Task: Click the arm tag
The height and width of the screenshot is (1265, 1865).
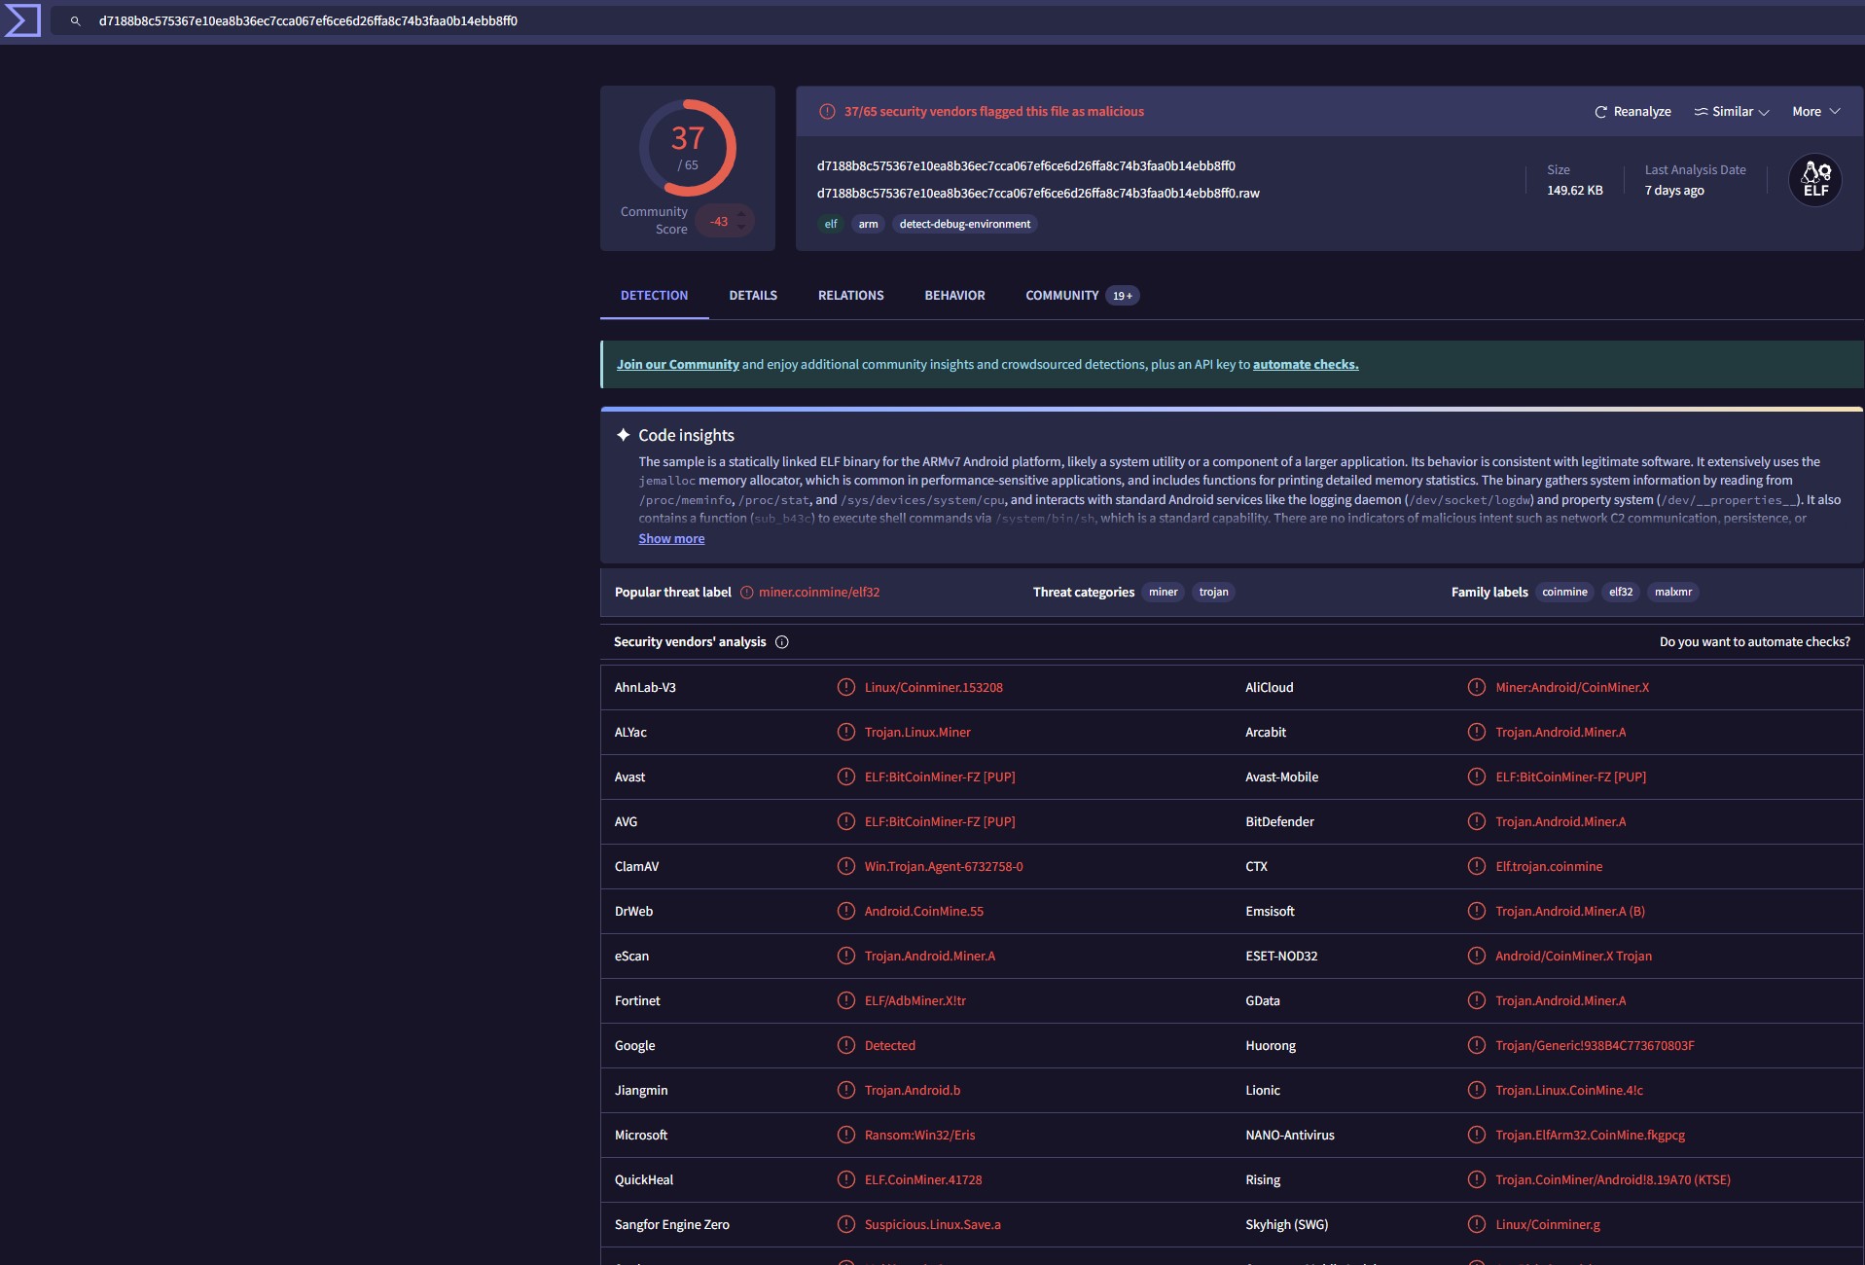Action: [868, 224]
